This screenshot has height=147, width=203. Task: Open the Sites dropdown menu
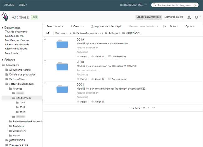(x=23, y=5)
